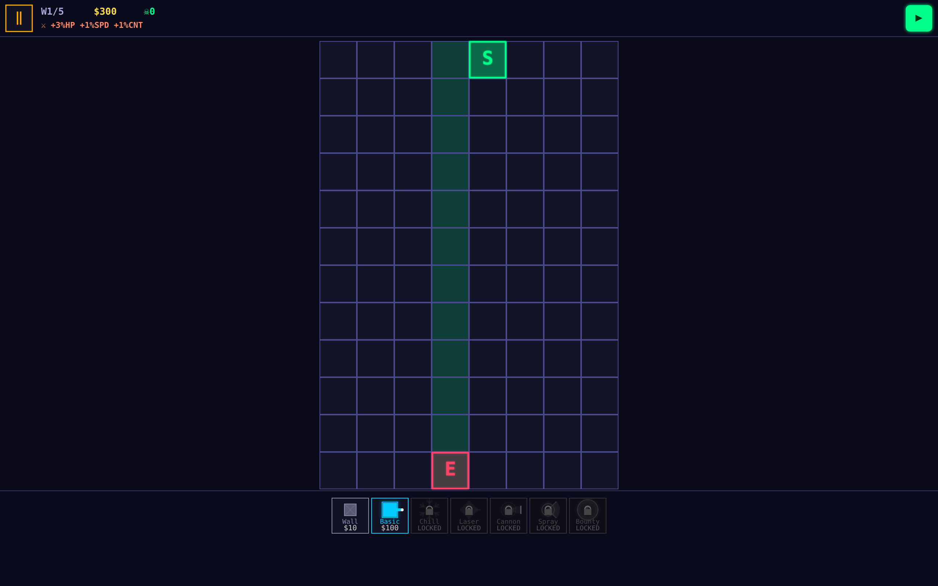Screen dimensions: 938x586
Task: Click the green S start tile
Action: click(x=488, y=59)
